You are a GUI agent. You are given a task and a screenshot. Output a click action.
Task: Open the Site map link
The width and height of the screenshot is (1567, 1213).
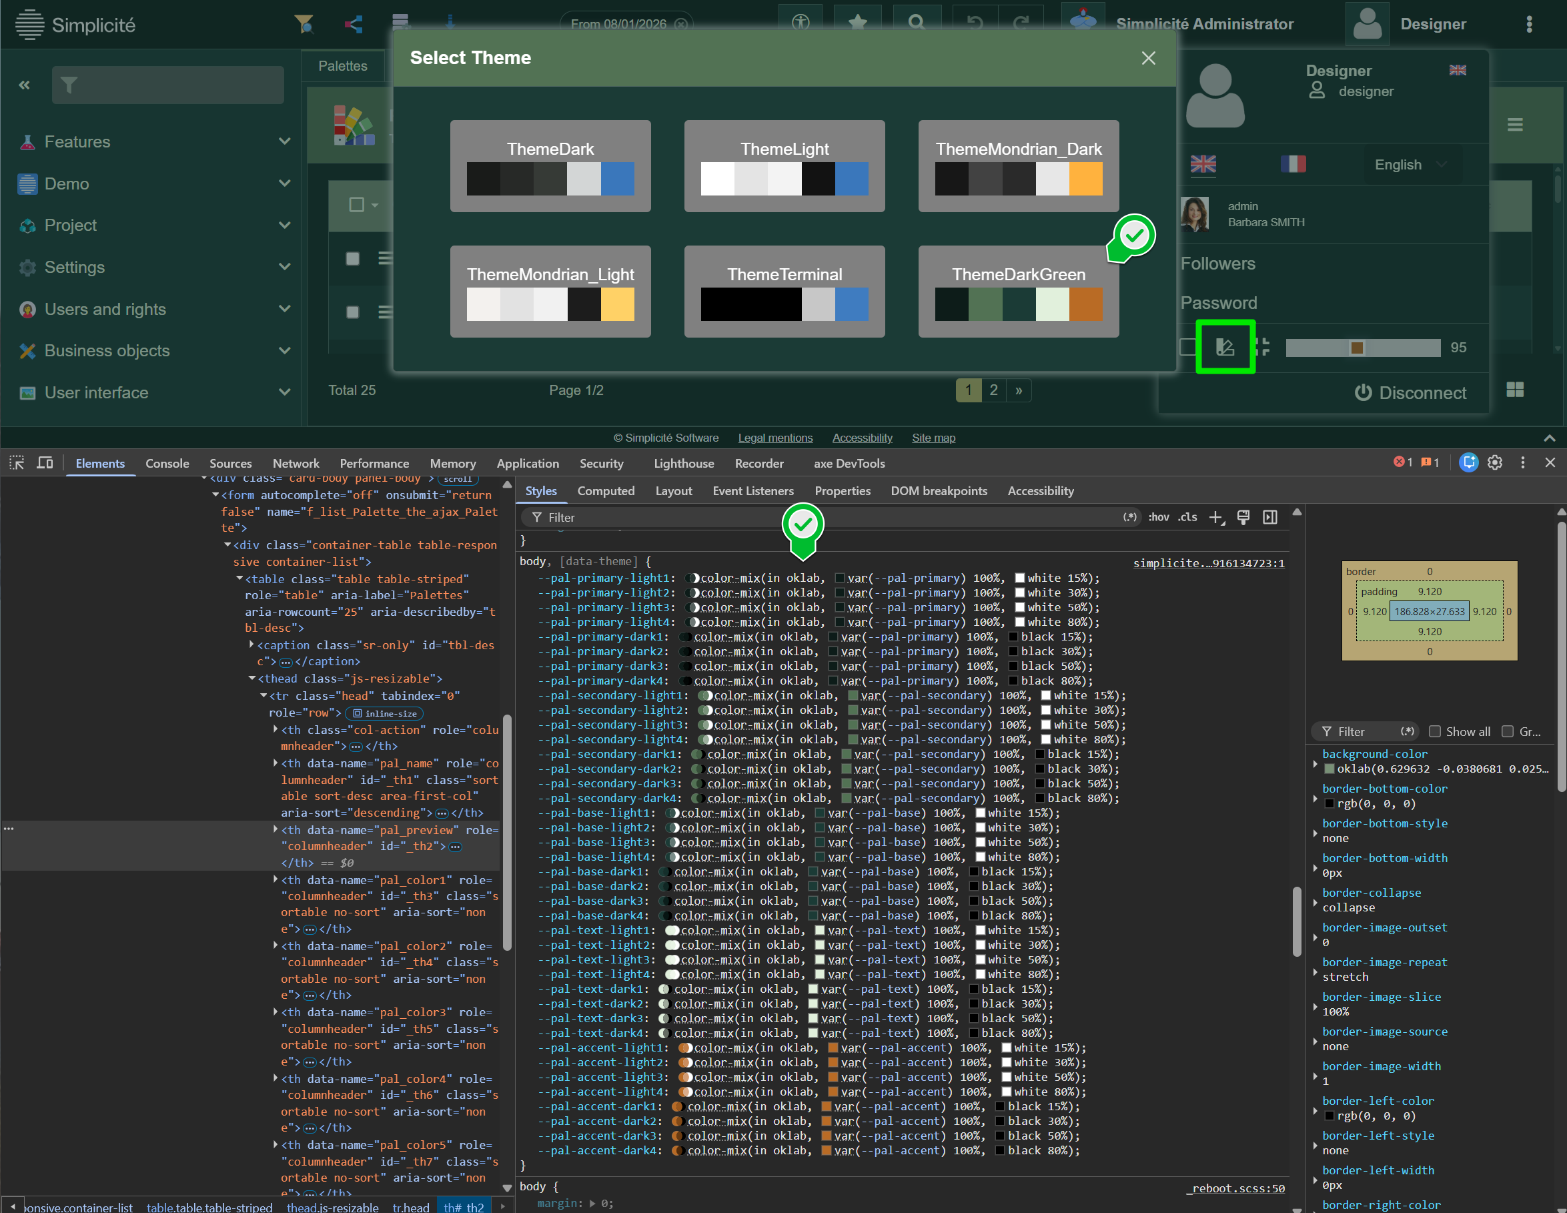[x=933, y=438]
